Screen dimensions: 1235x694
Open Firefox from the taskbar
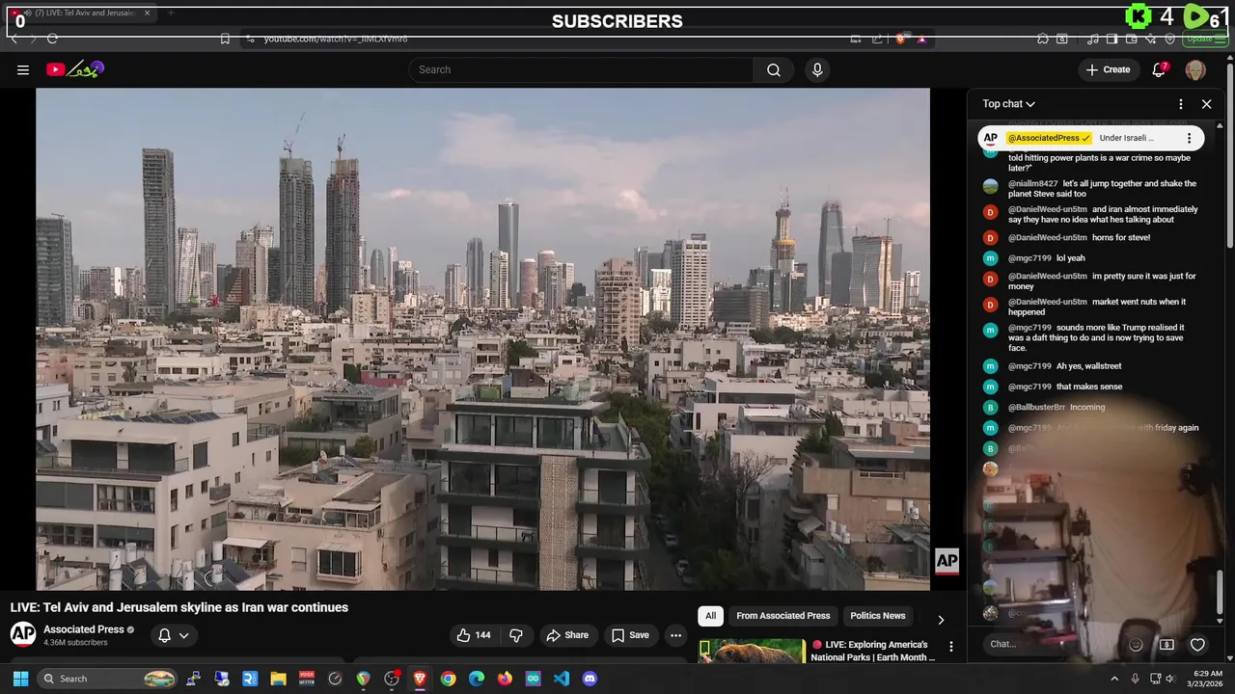505,679
